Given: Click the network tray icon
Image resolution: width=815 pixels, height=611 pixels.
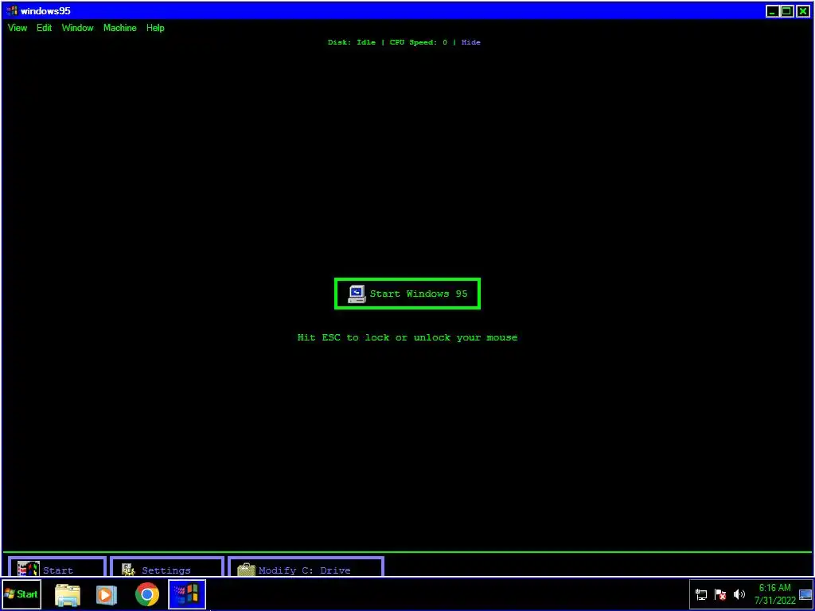Looking at the screenshot, I should coord(702,594).
